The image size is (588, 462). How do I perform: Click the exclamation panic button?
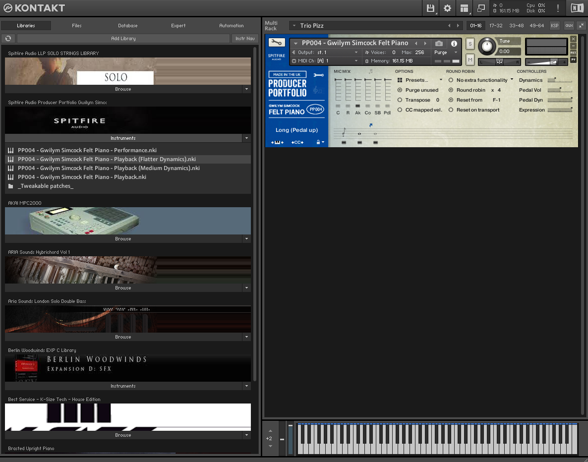tap(558, 8)
